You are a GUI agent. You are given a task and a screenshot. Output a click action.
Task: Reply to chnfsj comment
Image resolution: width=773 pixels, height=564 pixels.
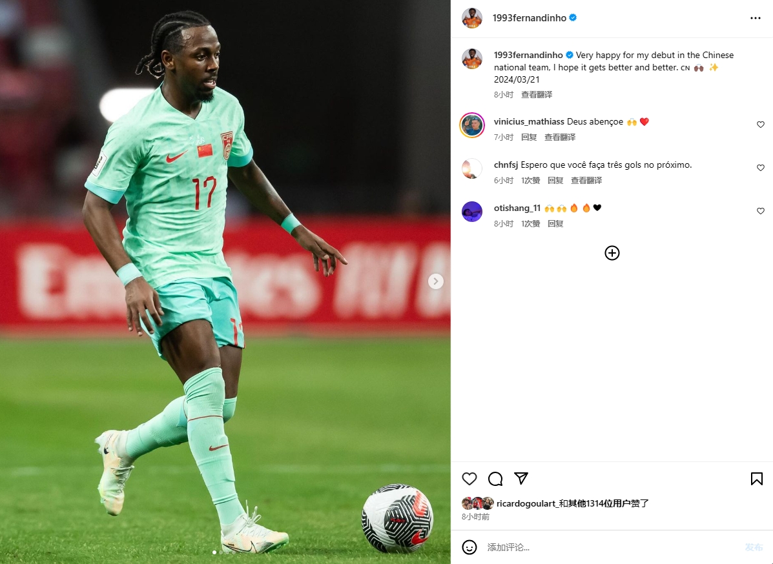(x=555, y=181)
